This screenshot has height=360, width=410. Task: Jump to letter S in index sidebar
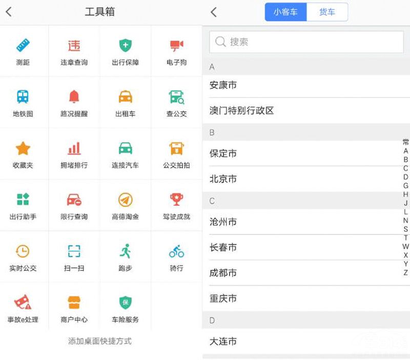tap(405, 229)
